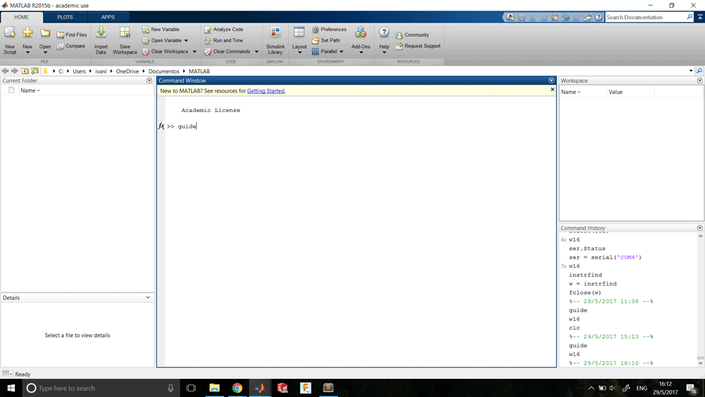Create a New Script
Image resolution: width=705 pixels, height=397 pixels.
(10, 40)
